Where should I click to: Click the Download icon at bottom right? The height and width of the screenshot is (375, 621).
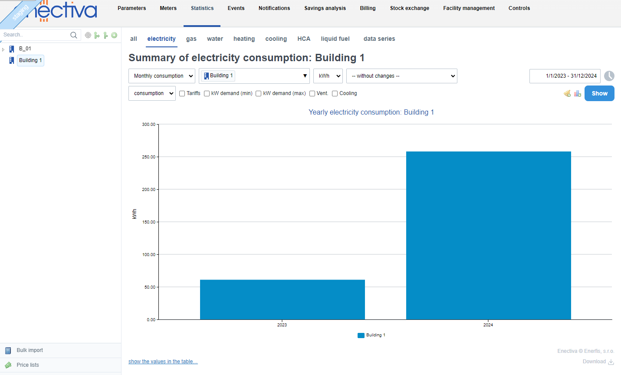click(611, 362)
